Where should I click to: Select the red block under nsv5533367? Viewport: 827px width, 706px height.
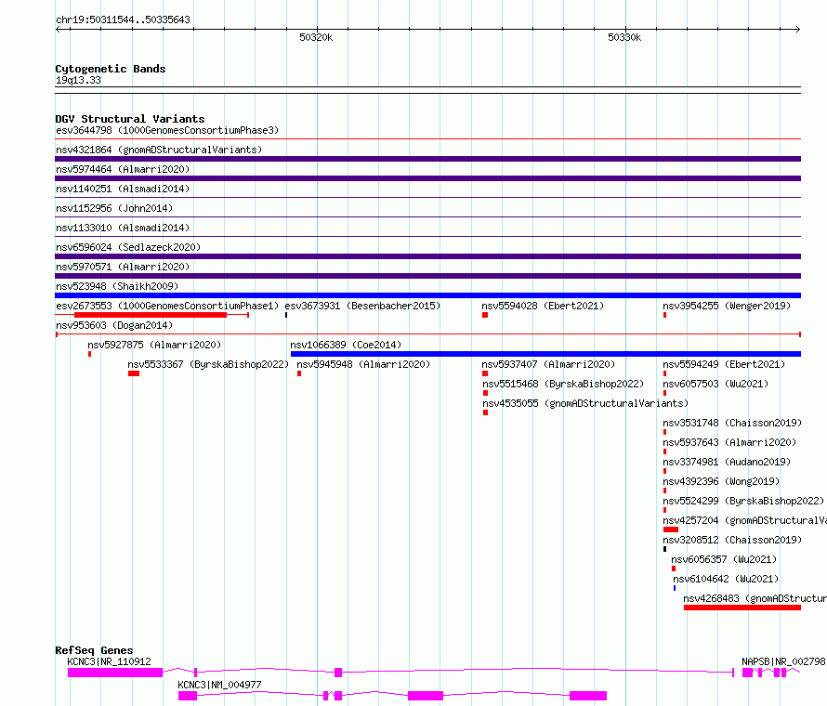click(x=134, y=373)
